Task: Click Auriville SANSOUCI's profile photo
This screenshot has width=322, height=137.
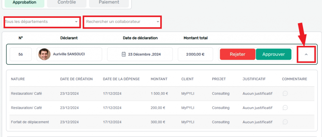Action: coord(44,54)
